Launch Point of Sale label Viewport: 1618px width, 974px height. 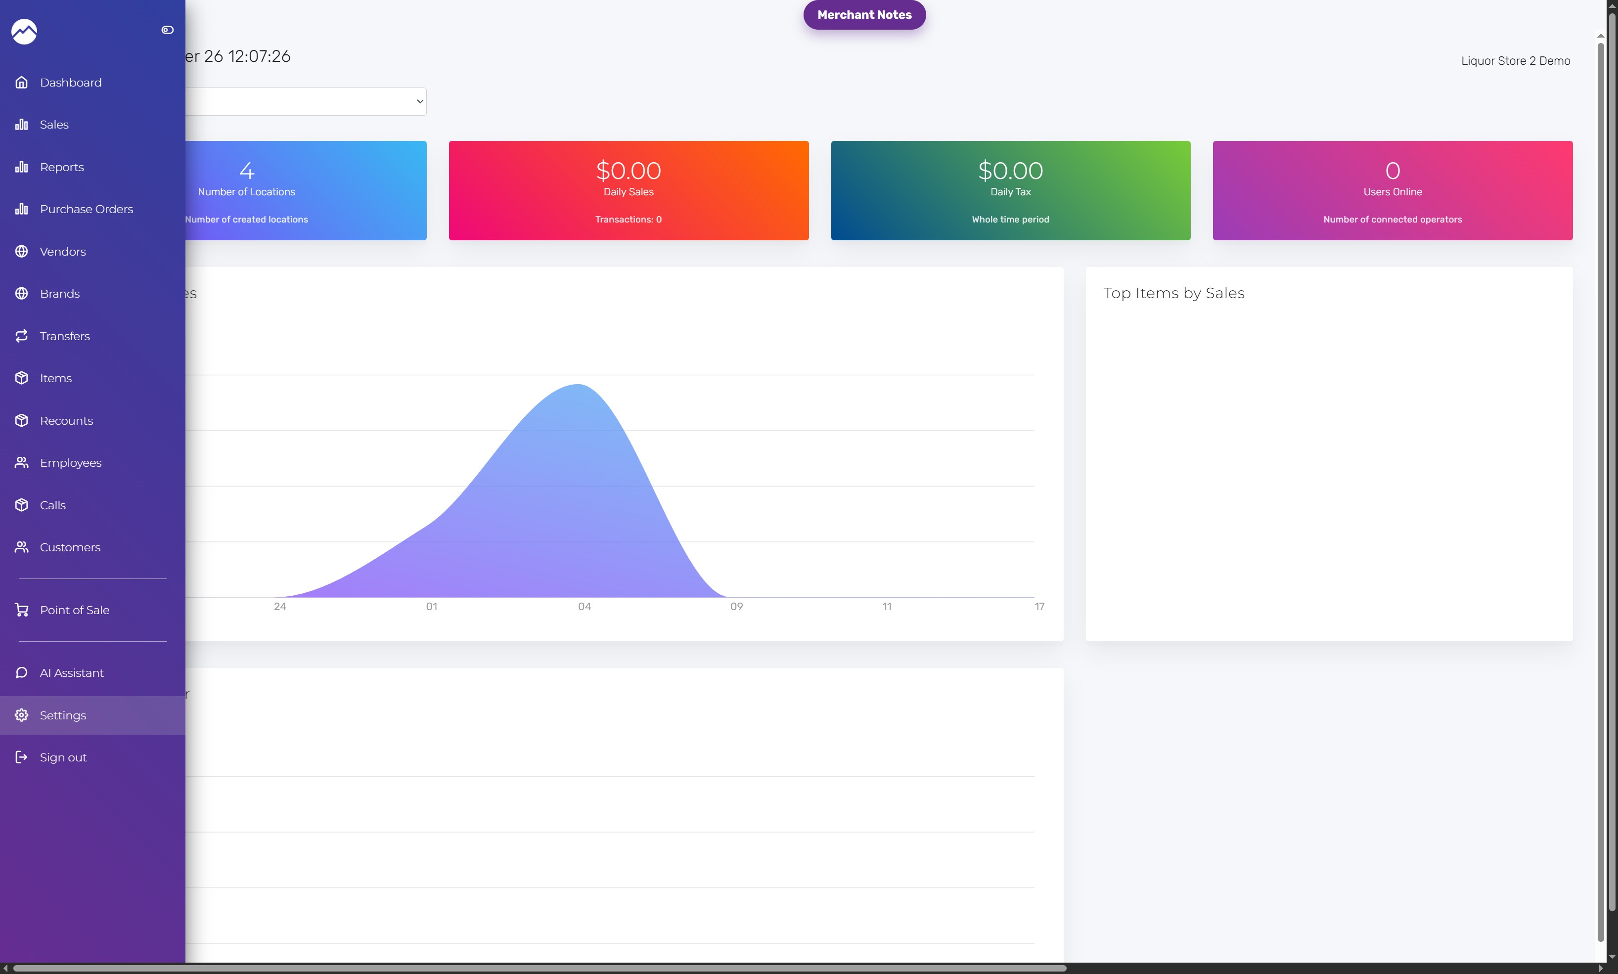point(75,610)
